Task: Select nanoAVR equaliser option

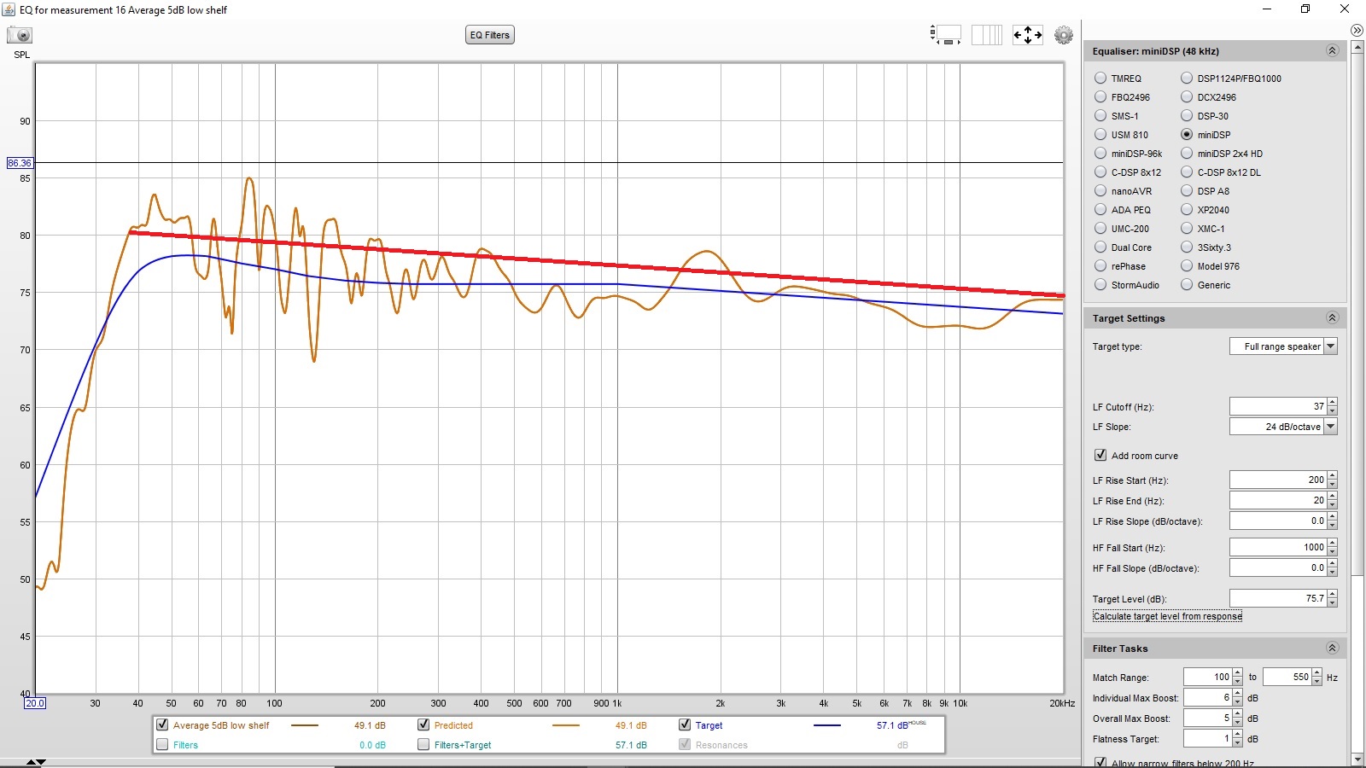Action: click(x=1100, y=191)
